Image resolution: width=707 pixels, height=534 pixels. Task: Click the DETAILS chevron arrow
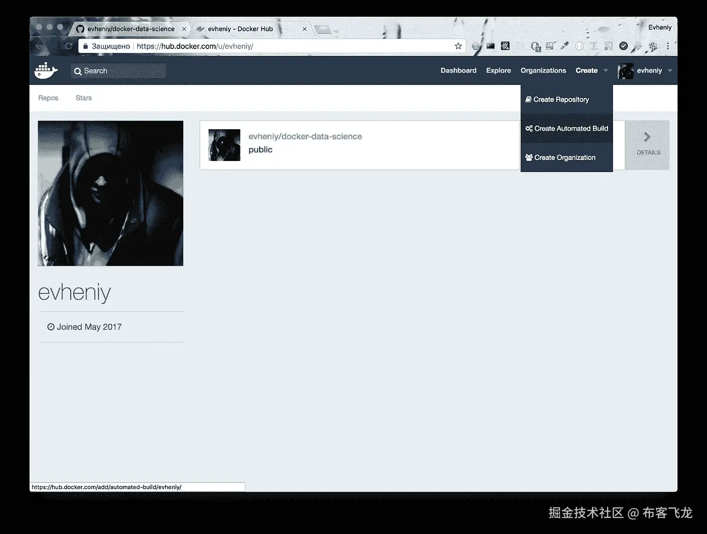(x=647, y=137)
